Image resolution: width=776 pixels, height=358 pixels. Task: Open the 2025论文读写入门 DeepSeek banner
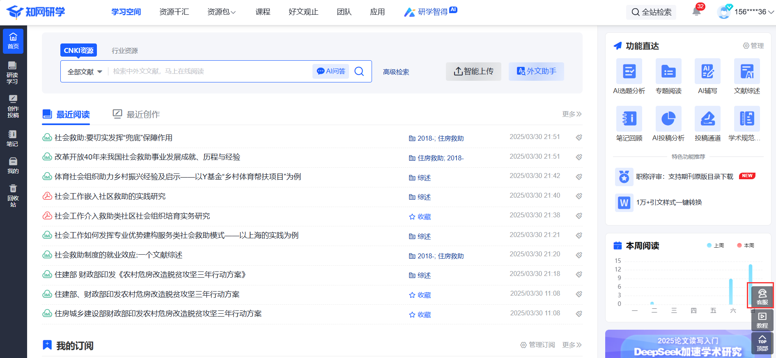click(x=688, y=344)
